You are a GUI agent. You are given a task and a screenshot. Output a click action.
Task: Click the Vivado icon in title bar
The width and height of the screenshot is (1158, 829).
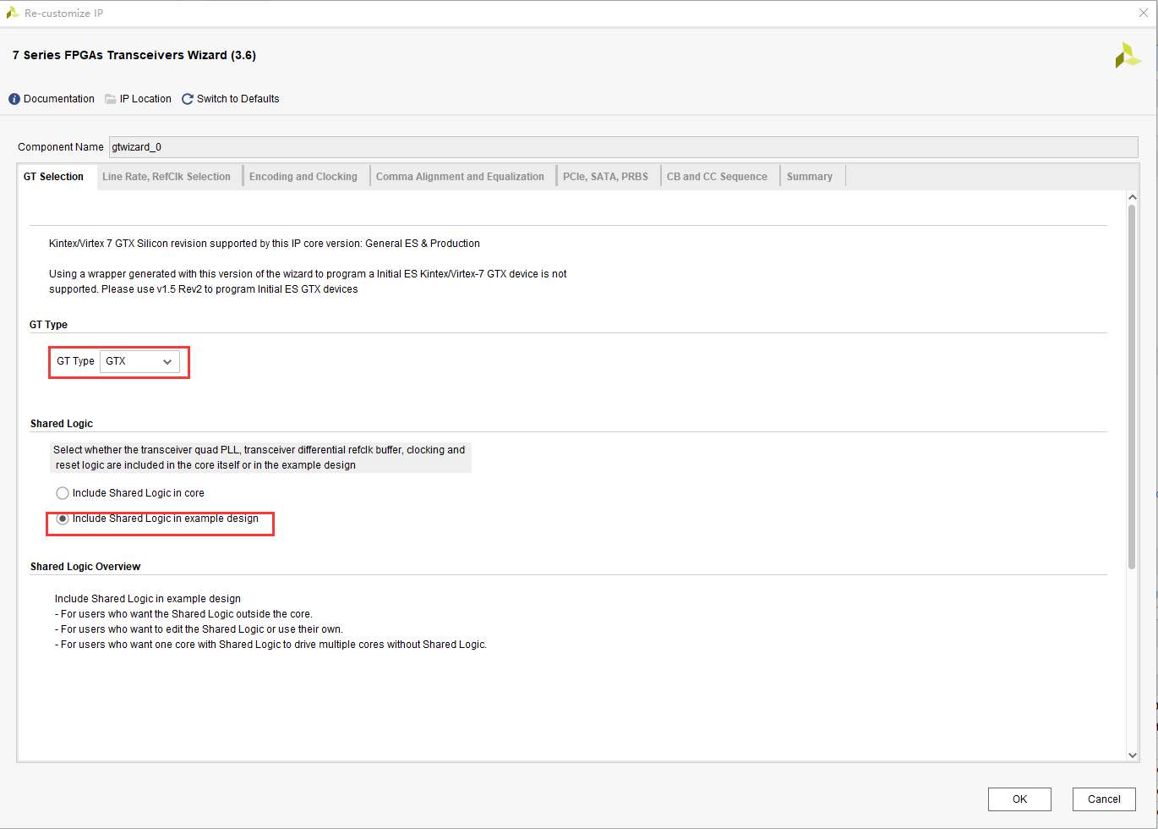tap(13, 13)
